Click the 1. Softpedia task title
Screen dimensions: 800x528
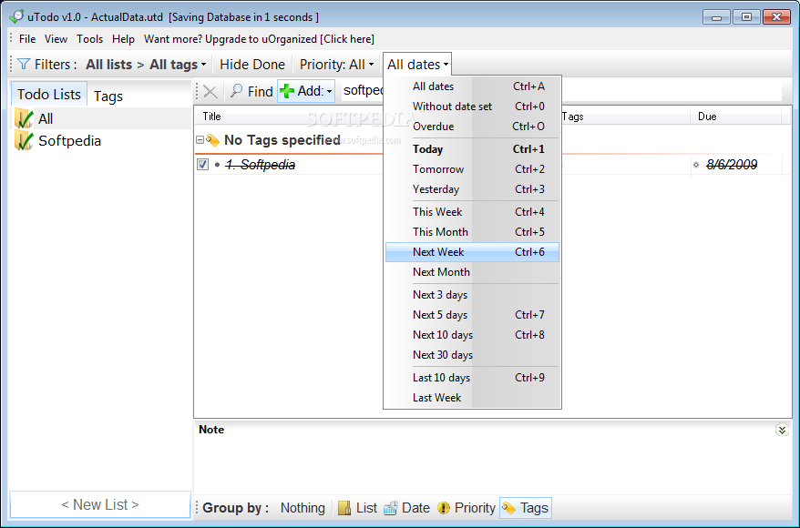261,165
